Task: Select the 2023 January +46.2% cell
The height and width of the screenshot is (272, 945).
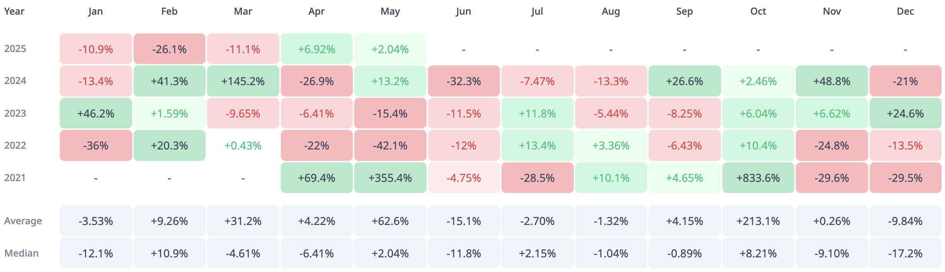Action: [96, 114]
